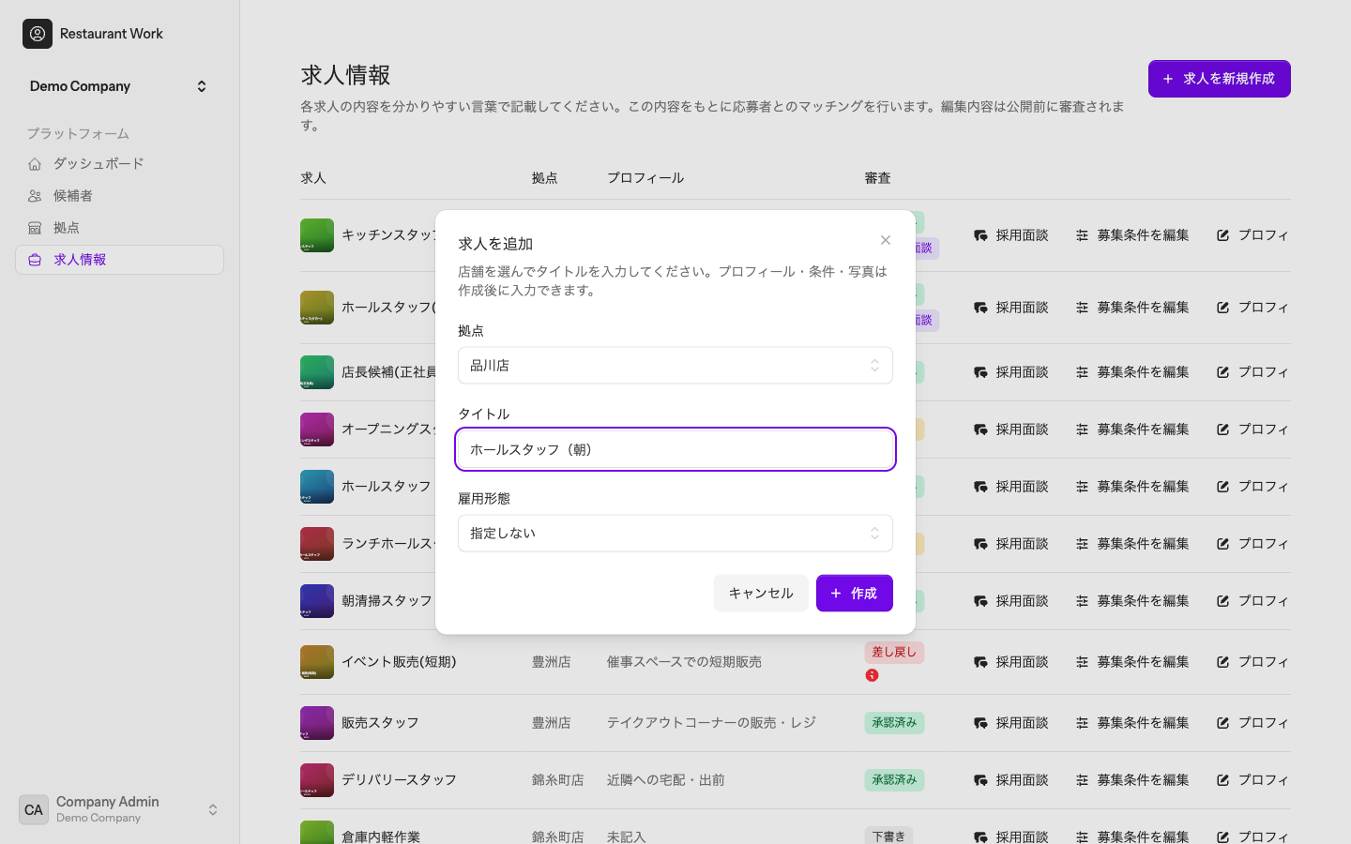Click 募集条件を編集 for ランチホールスタッフ row
Viewport: 1351px width, 844px height.
(x=1132, y=544)
